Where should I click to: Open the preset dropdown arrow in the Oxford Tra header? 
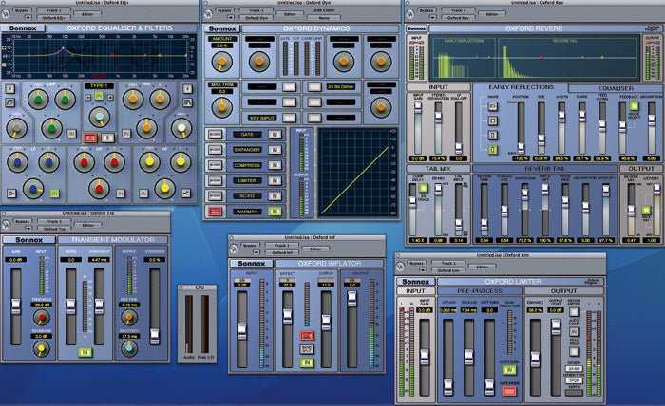[28, 229]
